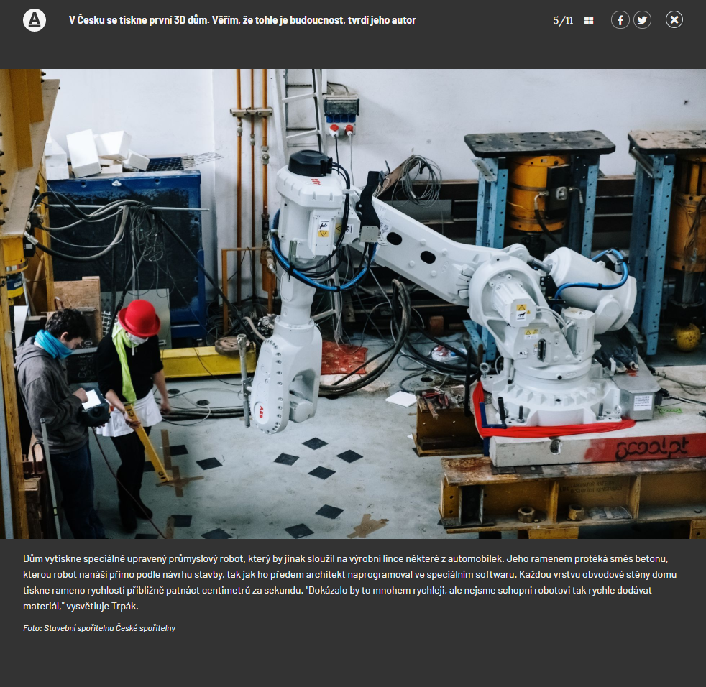Close the photo gallery with the X
706x687 pixels.
click(x=674, y=20)
